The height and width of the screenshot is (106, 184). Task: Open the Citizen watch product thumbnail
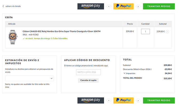coord(13,37)
